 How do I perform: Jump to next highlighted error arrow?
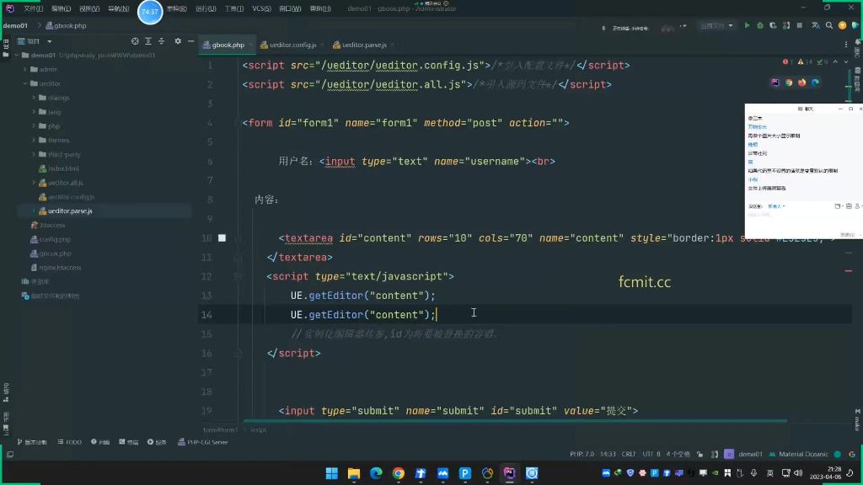[x=846, y=61]
